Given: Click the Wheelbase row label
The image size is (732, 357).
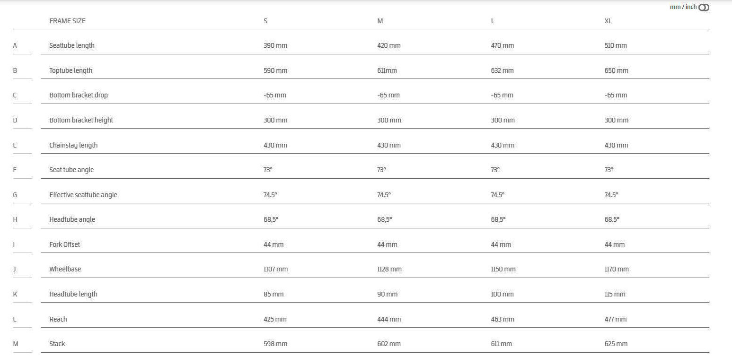Looking at the screenshot, I should pos(65,269).
